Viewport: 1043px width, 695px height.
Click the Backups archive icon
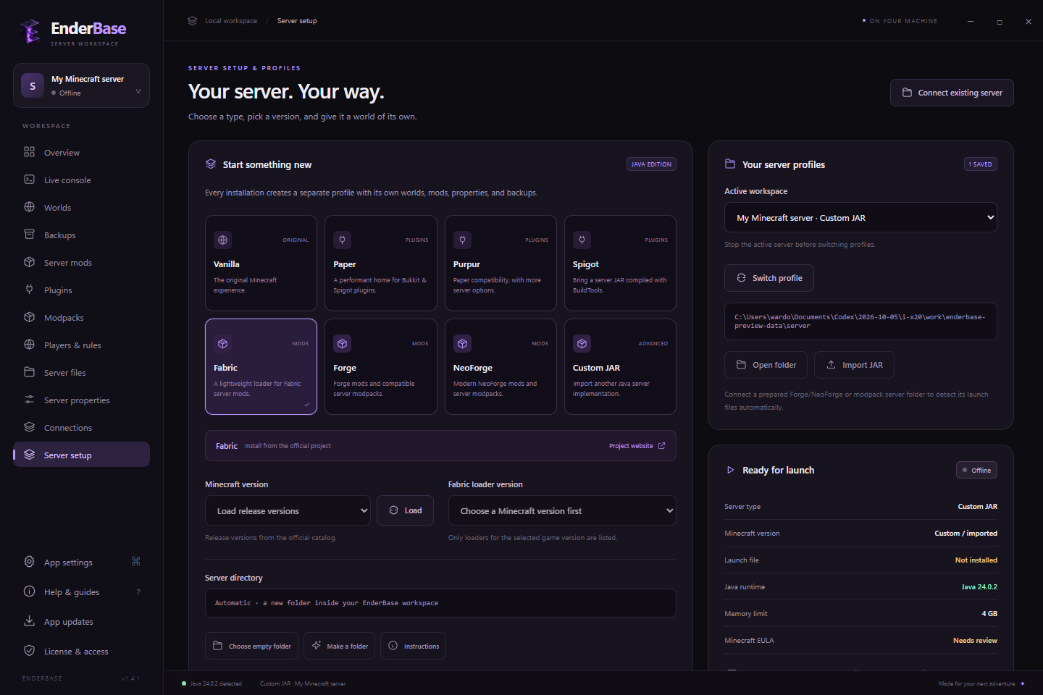coord(29,235)
